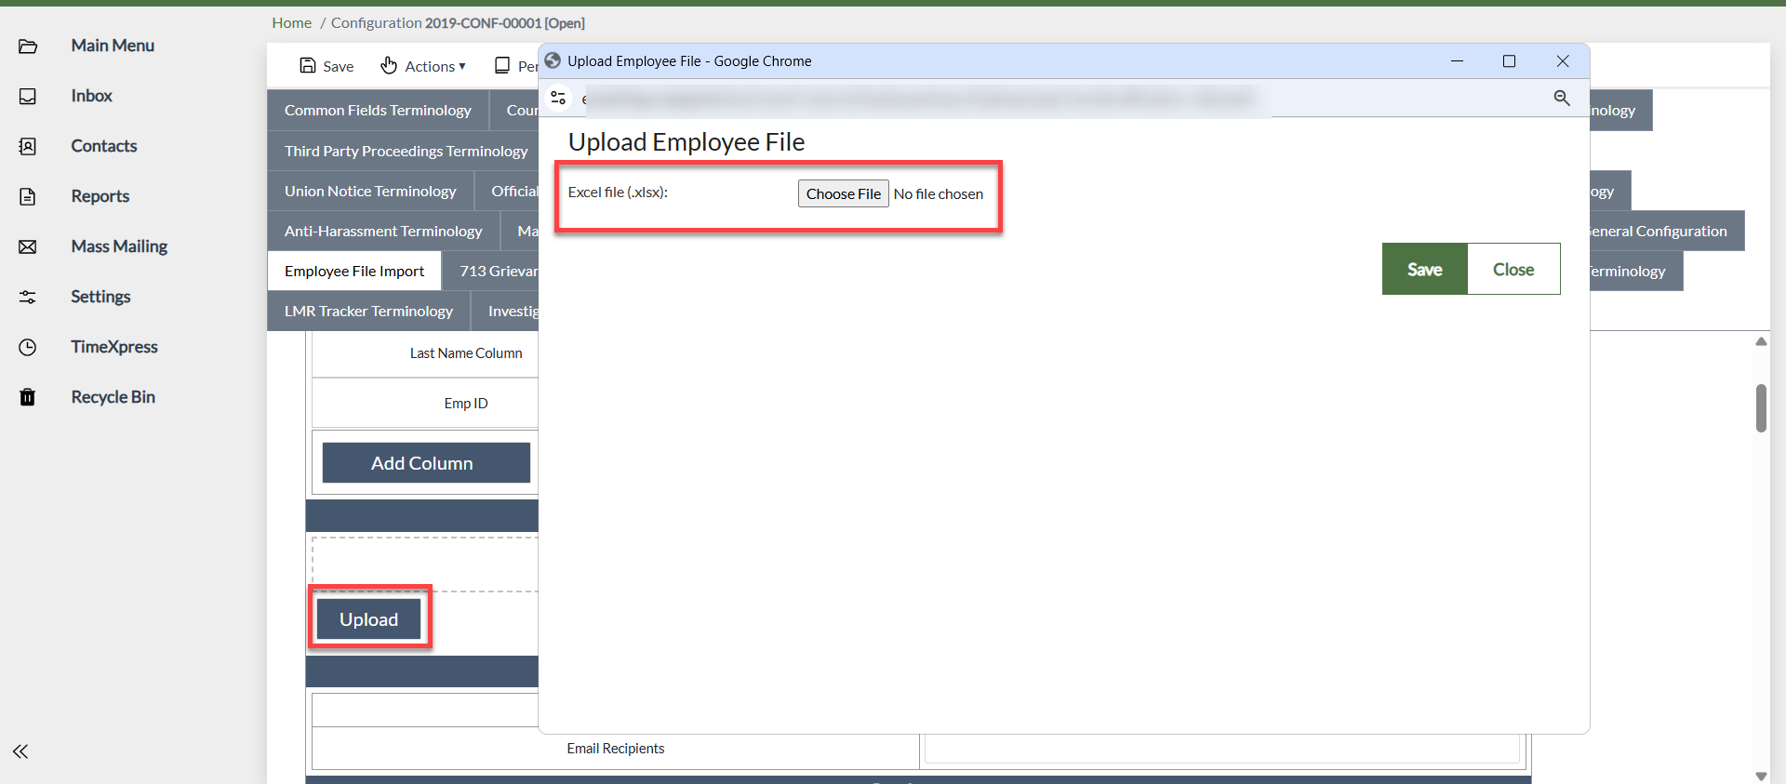Click scrollbar up arrow
Screen dimensions: 1786x784
click(x=1761, y=341)
